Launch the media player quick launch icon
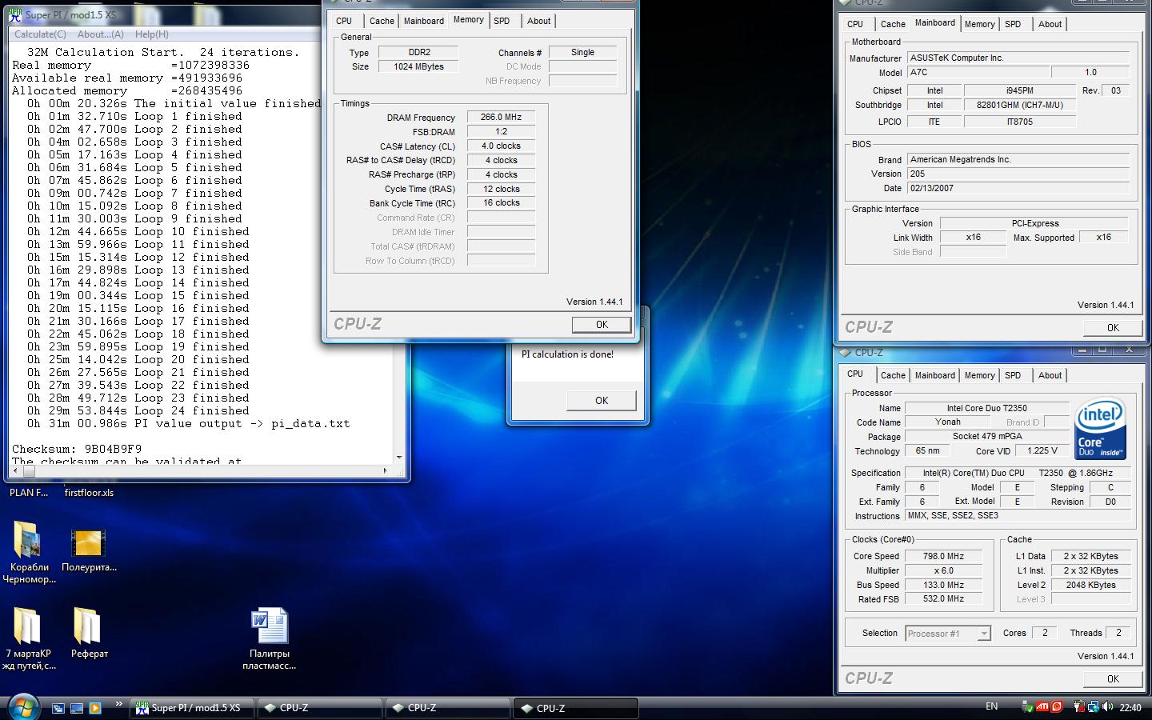 tap(95, 708)
